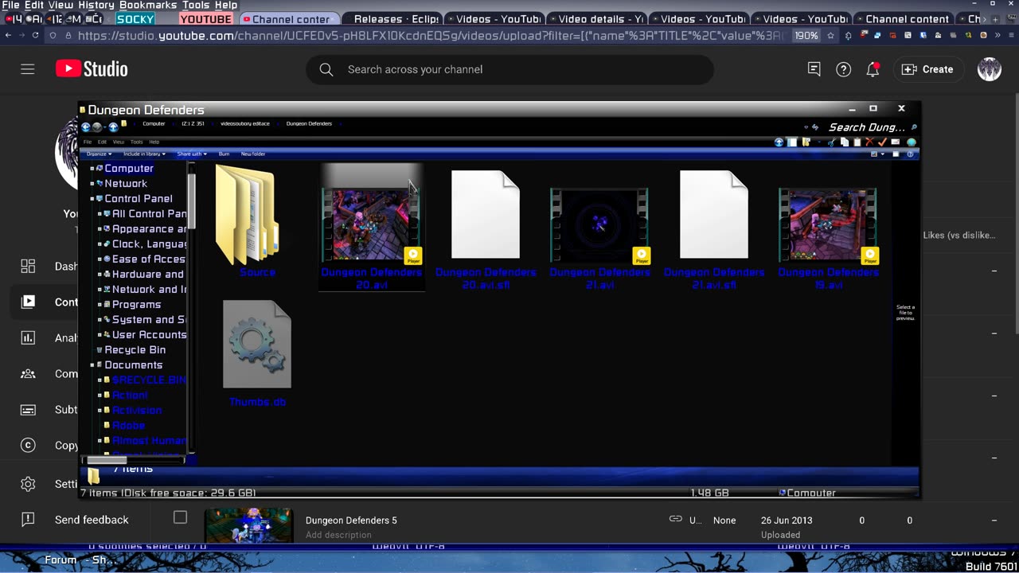1019x573 pixels.
Task: Open the Subtitles sidebar icon
Action: pos(28,409)
